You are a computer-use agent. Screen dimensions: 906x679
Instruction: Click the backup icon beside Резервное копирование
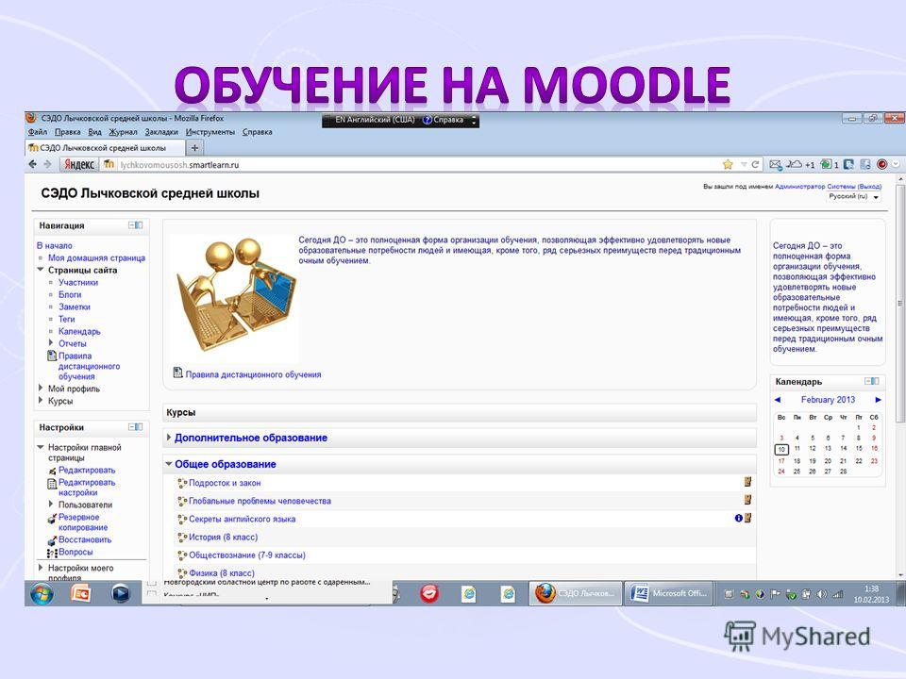(x=52, y=518)
